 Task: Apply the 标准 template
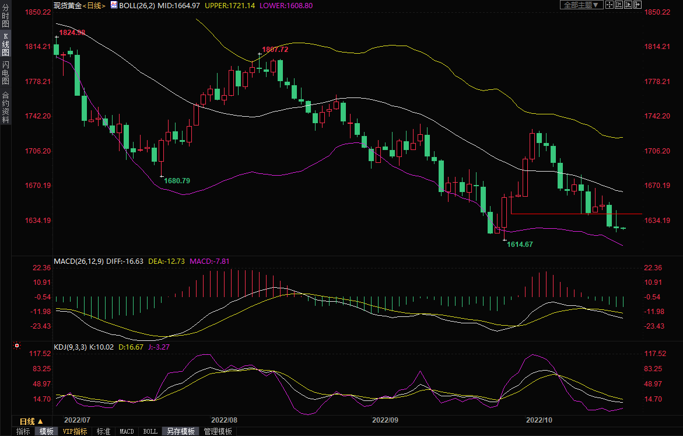(103, 431)
